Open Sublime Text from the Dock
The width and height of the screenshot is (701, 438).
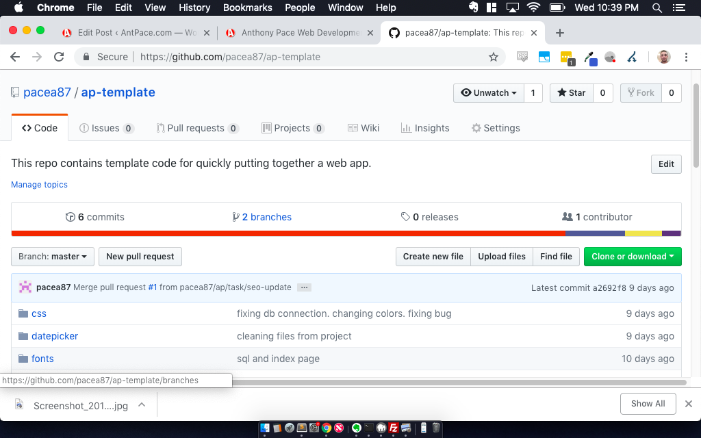(302, 428)
